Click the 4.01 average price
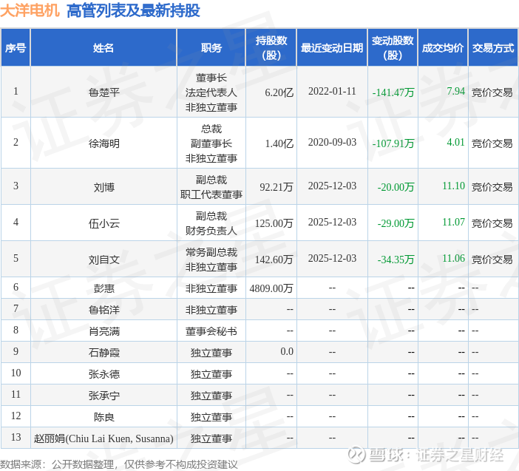 click(x=455, y=142)
